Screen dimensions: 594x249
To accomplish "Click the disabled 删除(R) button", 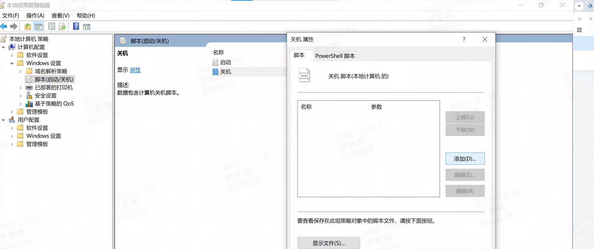I will pyautogui.click(x=465, y=191).
